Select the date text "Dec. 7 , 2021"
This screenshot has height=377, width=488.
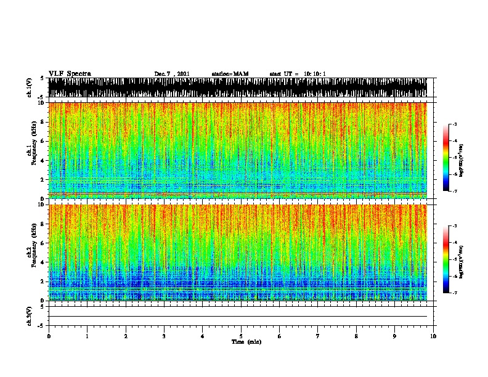pos(172,74)
